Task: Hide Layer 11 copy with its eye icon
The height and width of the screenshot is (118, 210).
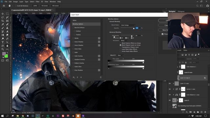Action: pyautogui.click(x=170, y=84)
